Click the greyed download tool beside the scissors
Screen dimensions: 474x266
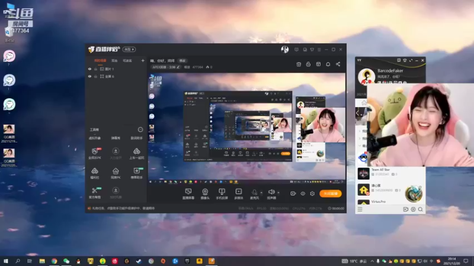(116, 193)
